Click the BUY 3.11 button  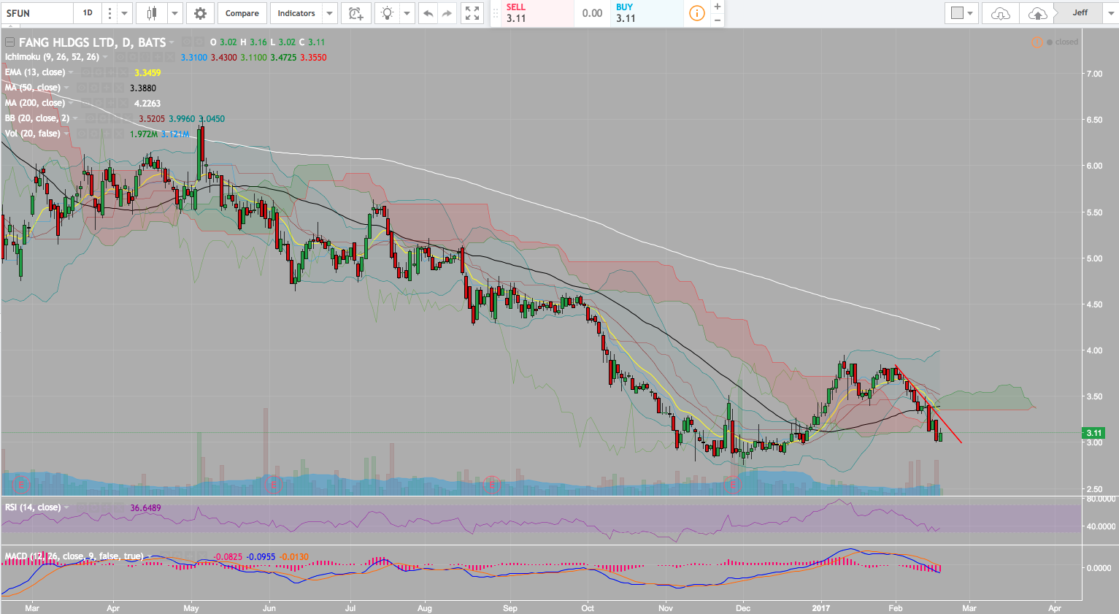(x=647, y=13)
